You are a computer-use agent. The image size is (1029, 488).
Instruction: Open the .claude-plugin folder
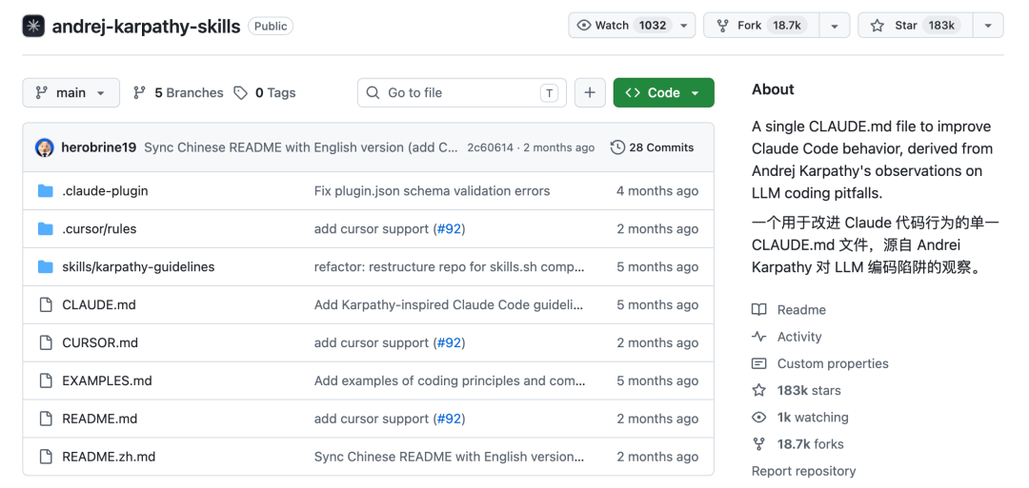pyautogui.click(x=105, y=191)
